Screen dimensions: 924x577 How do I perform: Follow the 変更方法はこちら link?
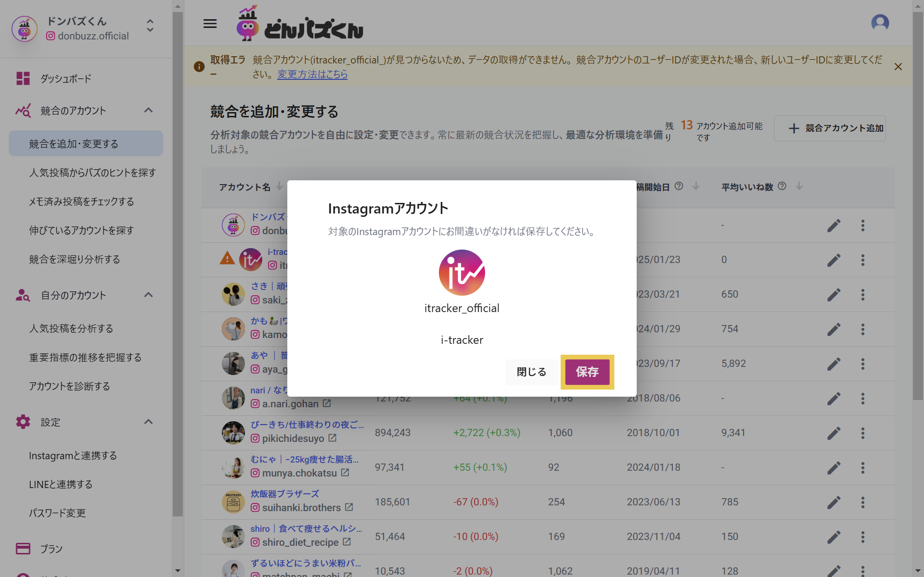pyautogui.click(x=312, y=75)
